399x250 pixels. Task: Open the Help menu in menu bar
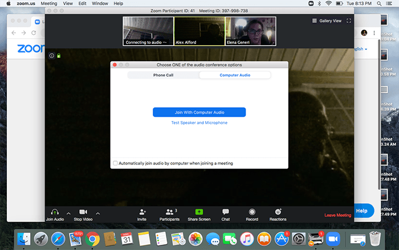(119, 3)
